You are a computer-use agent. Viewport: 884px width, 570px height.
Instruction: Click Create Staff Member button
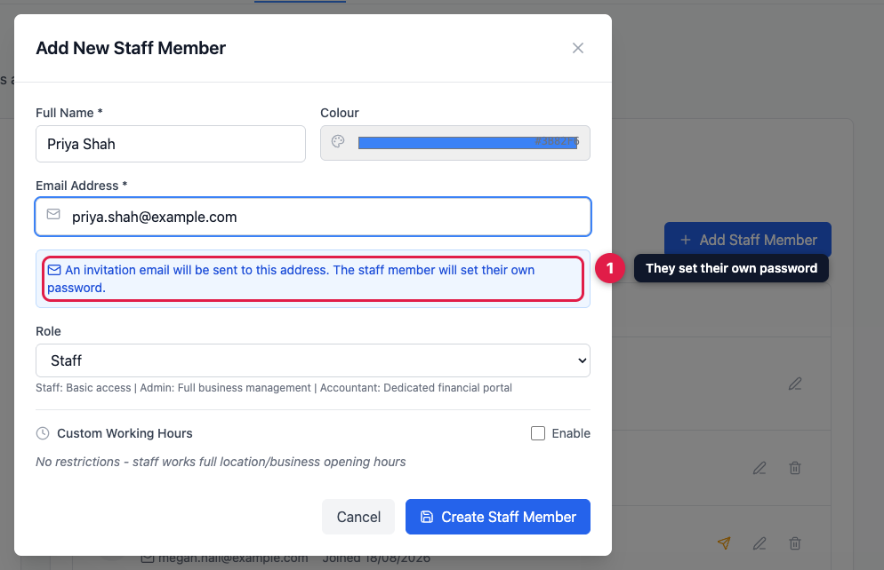(498, 517)
